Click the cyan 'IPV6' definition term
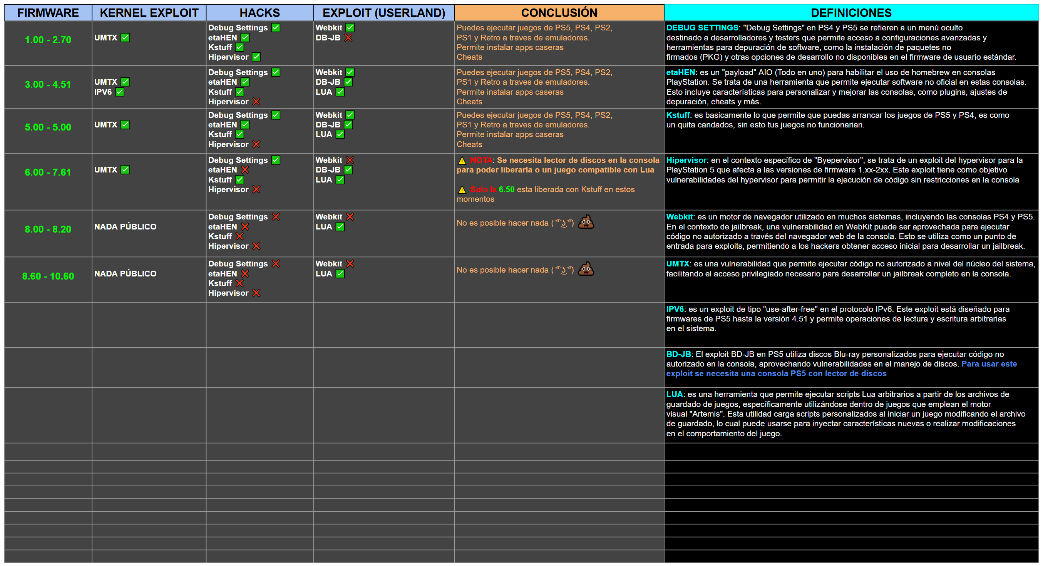This screenshot has height=566, width=1043. pyautogui.click(x=675, y=309)
